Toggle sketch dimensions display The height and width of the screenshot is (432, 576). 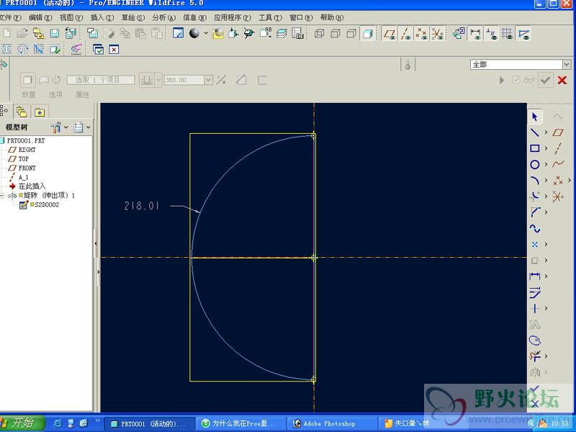(x=475, y=34)
